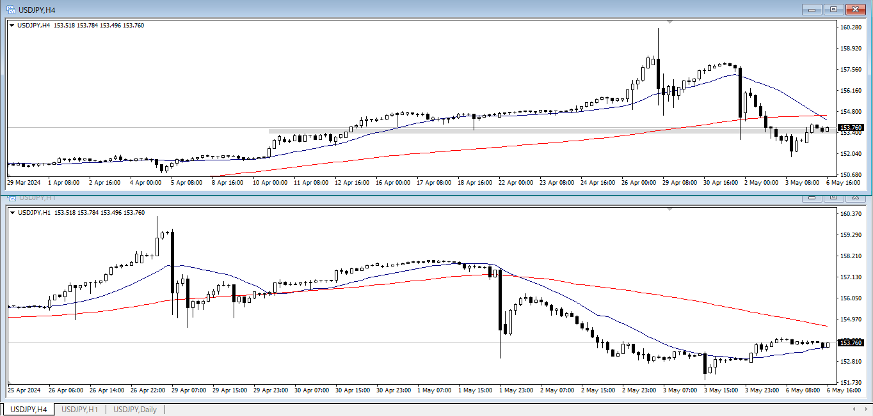The height and width of the screenshot is (416, 873).
Task: Click the H1 chart shift triangle marker
Action: [669, 209]
